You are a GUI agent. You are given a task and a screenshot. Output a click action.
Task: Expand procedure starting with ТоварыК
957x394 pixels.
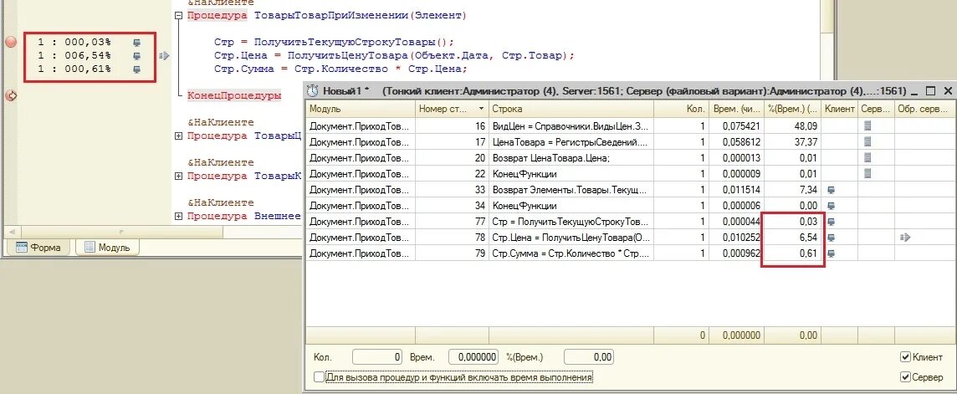(178, 176)
